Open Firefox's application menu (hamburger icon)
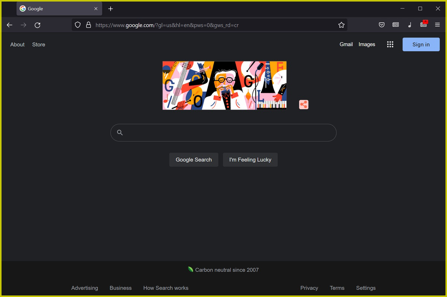This screenshot has width=447, height=297. (x=437, y=25)
